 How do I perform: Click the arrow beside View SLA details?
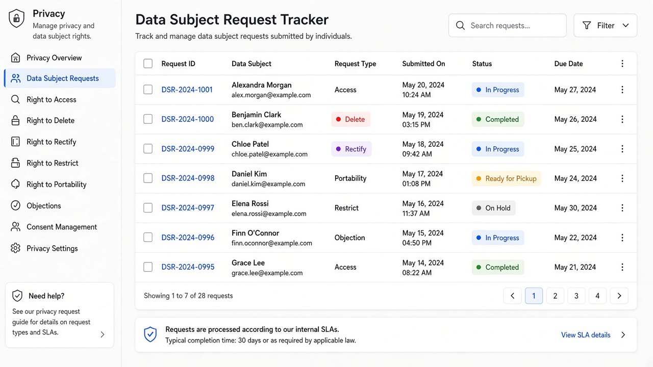point(623,335)
